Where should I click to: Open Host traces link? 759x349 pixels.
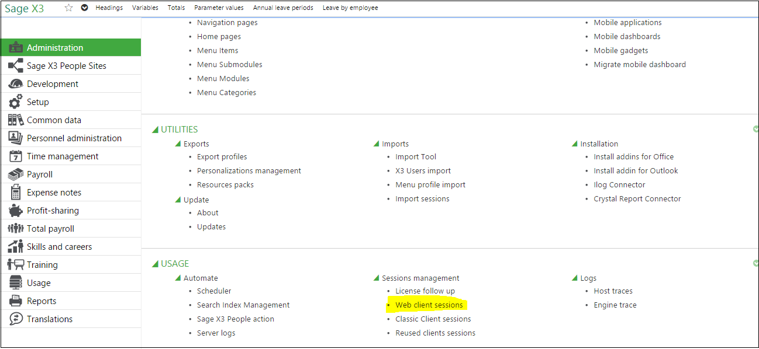613,291
